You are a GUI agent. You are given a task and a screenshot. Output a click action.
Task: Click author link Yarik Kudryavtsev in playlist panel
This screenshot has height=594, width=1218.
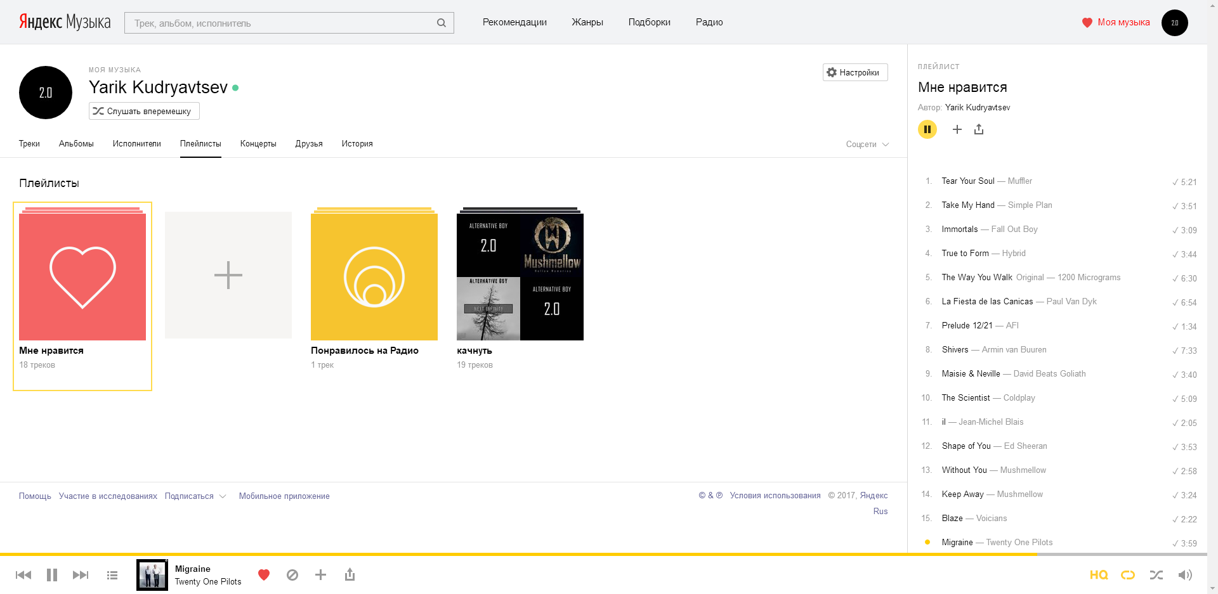pos(978,108)
